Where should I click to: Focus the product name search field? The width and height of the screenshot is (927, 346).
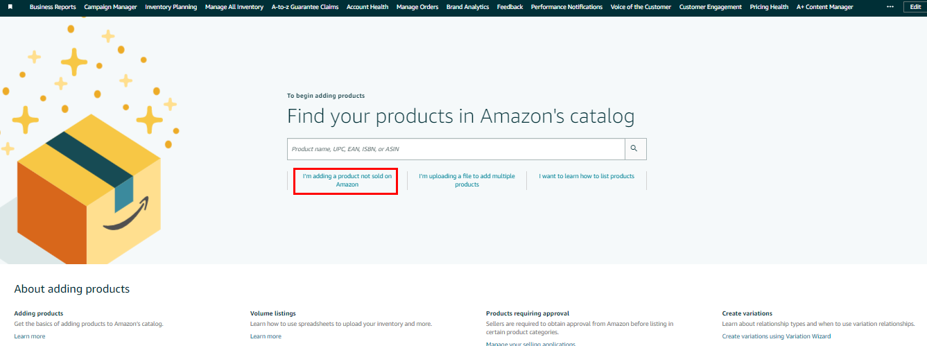(456, 149)
